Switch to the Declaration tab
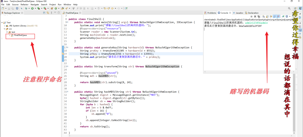The height and width of the screenshot is (137, 303). pos(252,13)
